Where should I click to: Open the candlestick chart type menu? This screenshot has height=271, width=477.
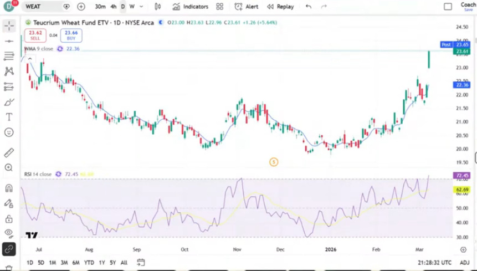tap(157, 7)
